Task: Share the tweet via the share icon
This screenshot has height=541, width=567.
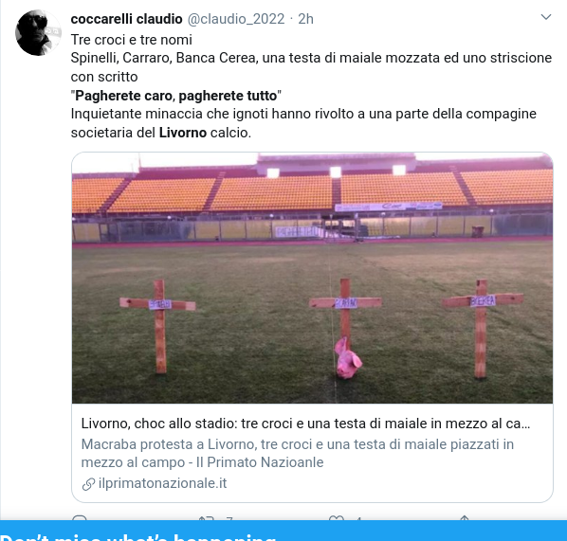Action: (x=465, y=518)
